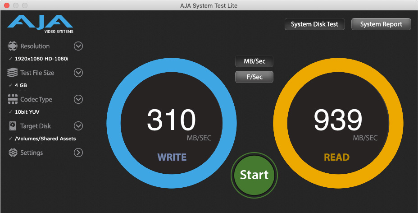Click the Target Disk drive icon
The width and height of the screenshot is (418, 213).
[13, 126]
